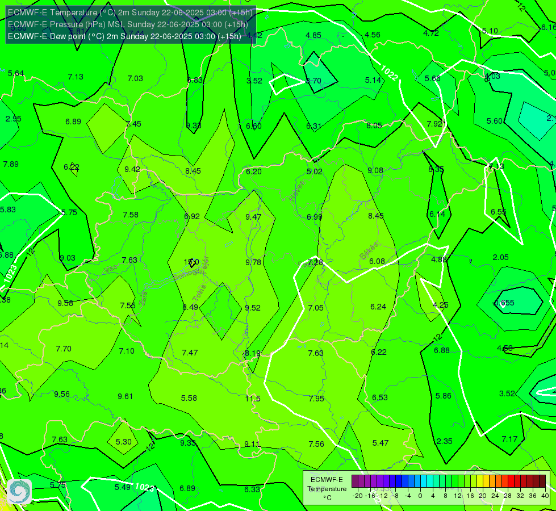Click the 9.08 value on the map
The width and height of the screenshot is (556, 511).
pos(375,170)
